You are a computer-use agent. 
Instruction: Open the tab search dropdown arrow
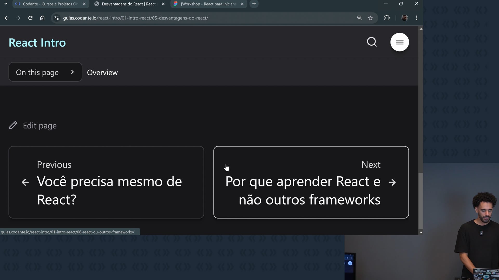tap(6, 4)
